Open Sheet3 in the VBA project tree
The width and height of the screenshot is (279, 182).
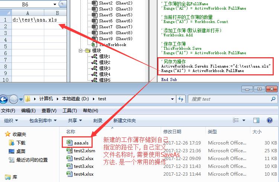pos(115,9)
